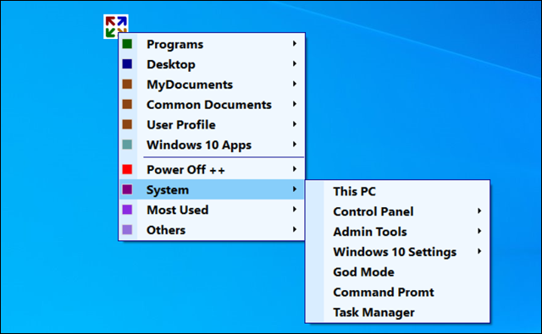Click the lavender square beside Others

[x=127, y=229]
